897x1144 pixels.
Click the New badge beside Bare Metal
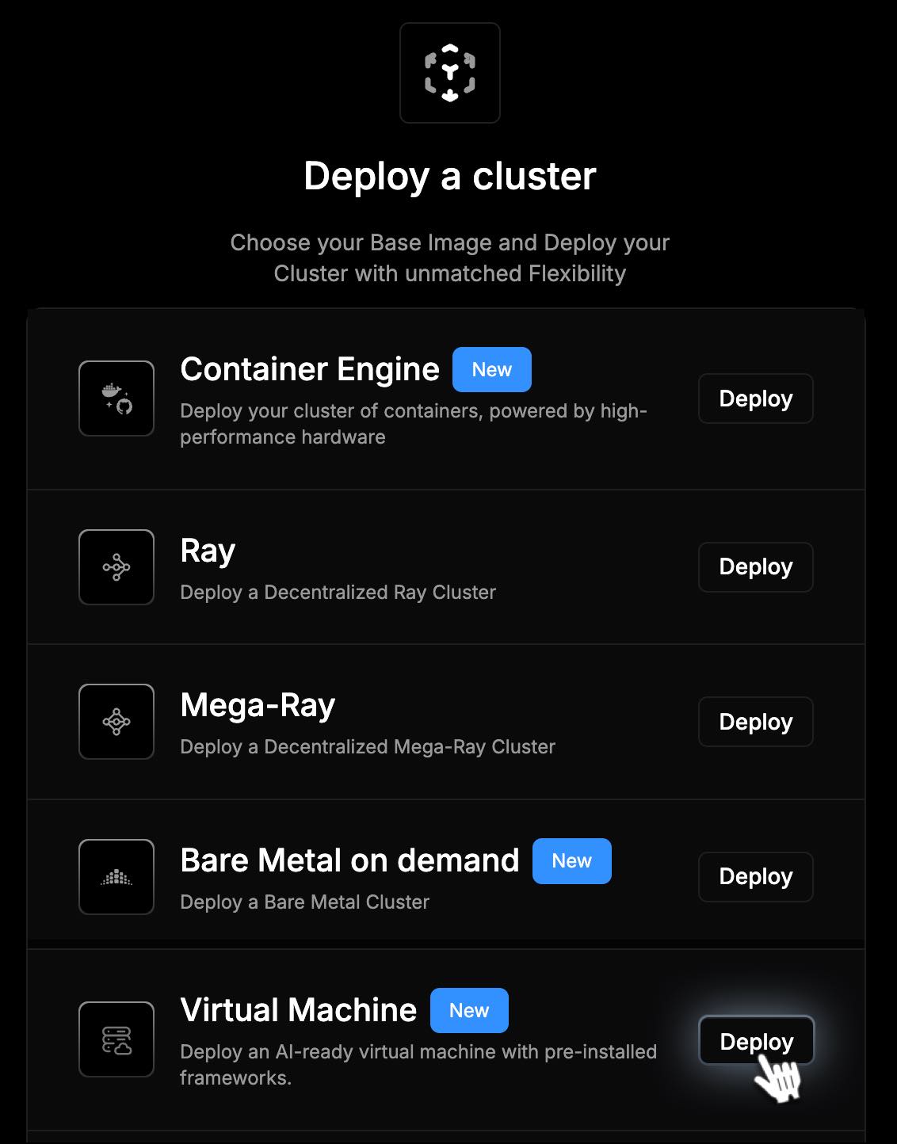pyautogui.click(x=572, y=861)
